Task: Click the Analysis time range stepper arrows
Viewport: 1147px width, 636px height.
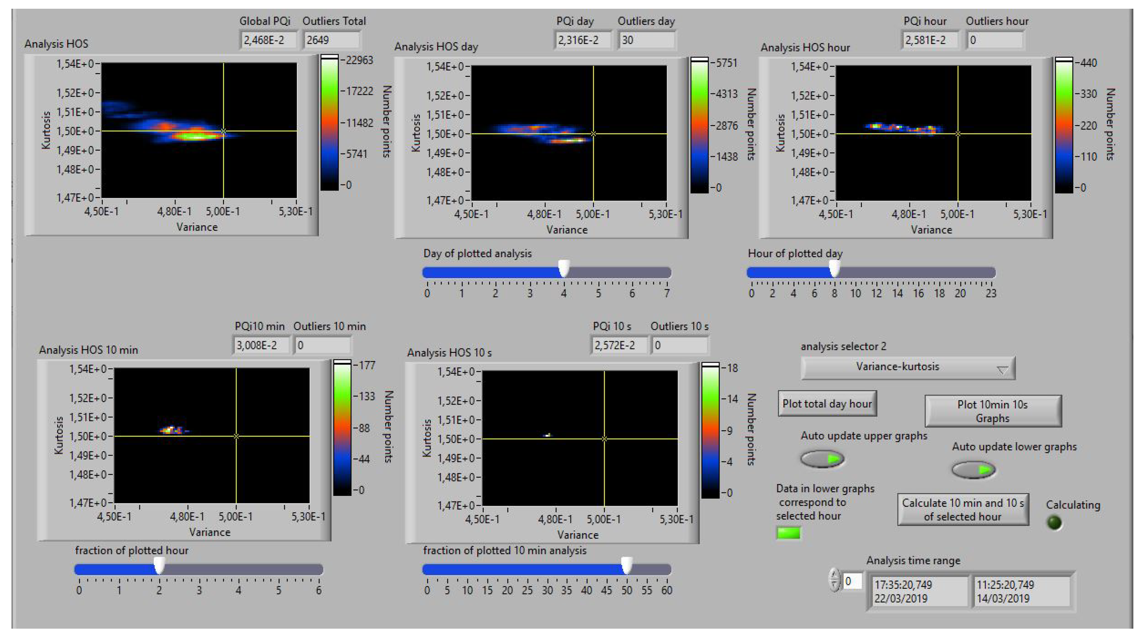Action: point(834,580)
